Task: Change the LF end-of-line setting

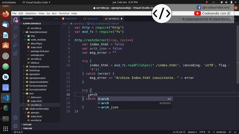Action: coord(209,132)
